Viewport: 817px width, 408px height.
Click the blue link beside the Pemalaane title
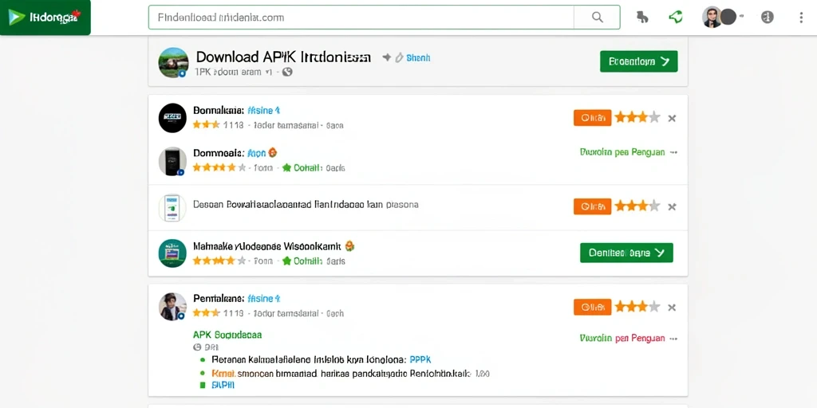pos(263,299)
